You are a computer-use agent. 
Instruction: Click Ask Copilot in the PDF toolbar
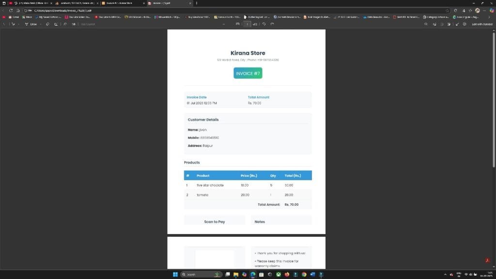[87, 24]
